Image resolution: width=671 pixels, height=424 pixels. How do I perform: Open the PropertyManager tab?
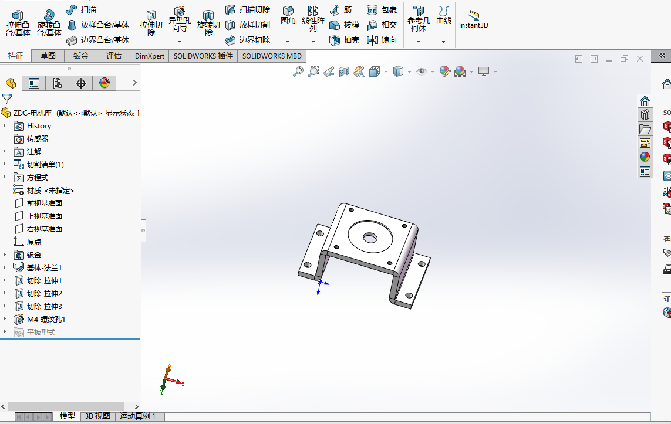(34, 83)
